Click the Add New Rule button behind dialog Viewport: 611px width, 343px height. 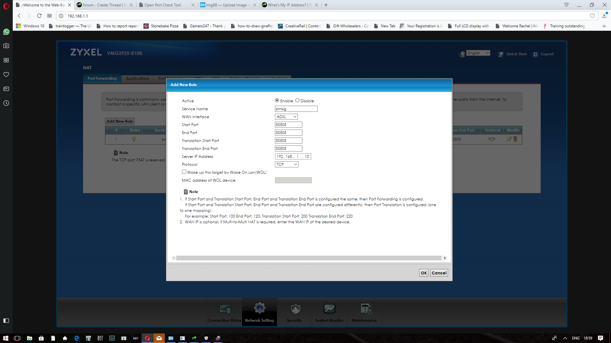120,121
